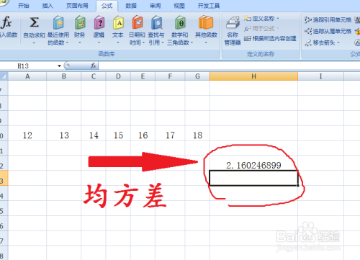
Task: Expand the Remove Arrows dropdown arrow
Action: [338, 42]
